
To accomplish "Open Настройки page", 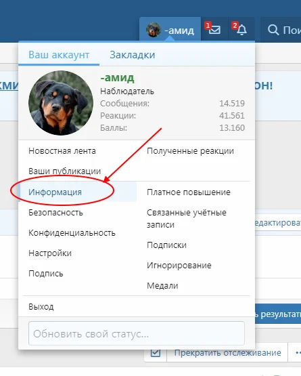I will click(50, 253).
